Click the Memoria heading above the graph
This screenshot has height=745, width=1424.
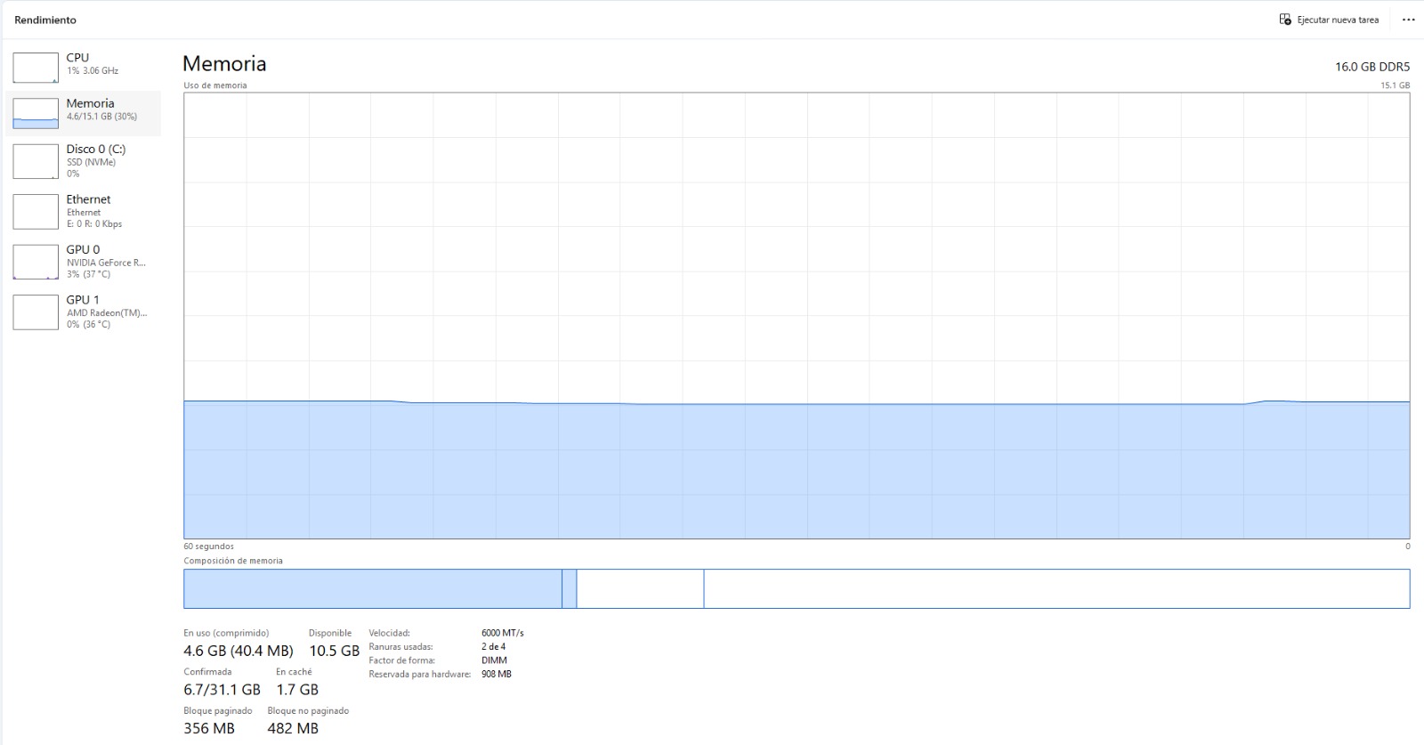coord(224,63)
